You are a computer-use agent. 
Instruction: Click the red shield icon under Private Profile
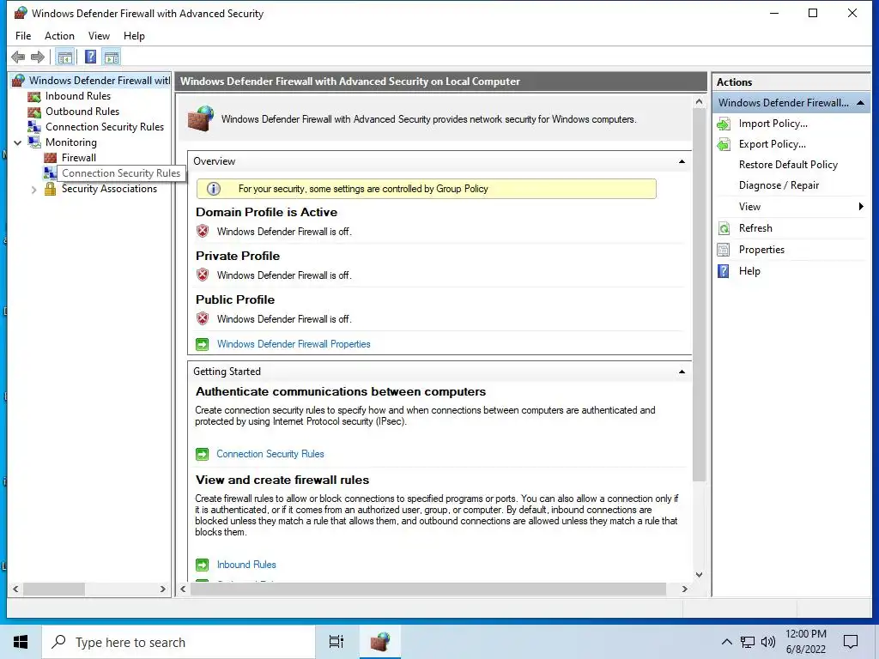203,275
